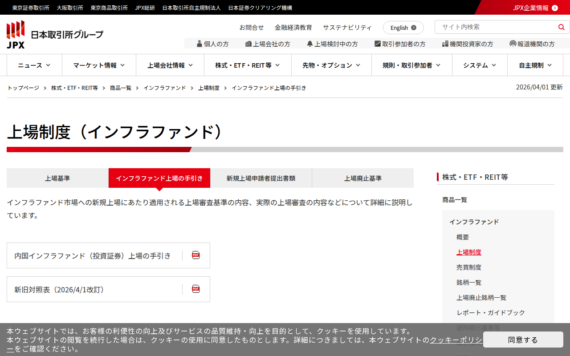Expand the 自主規制 menu
570x356 pixels.
(535, 65)
